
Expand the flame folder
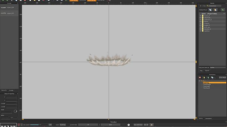coord(200,22)
